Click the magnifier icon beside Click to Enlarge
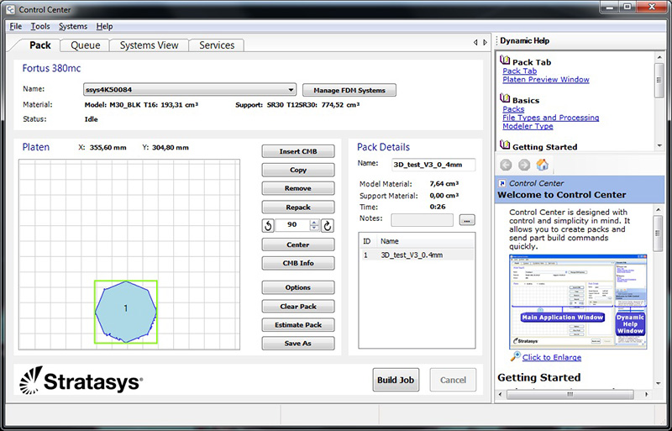 coord(515,356)
